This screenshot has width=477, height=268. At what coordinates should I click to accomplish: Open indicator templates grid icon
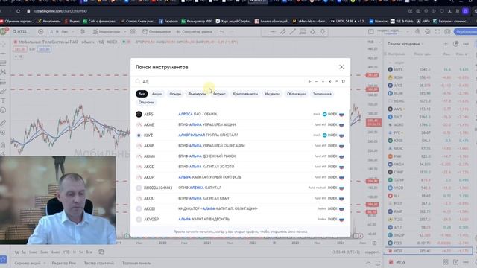133,31
